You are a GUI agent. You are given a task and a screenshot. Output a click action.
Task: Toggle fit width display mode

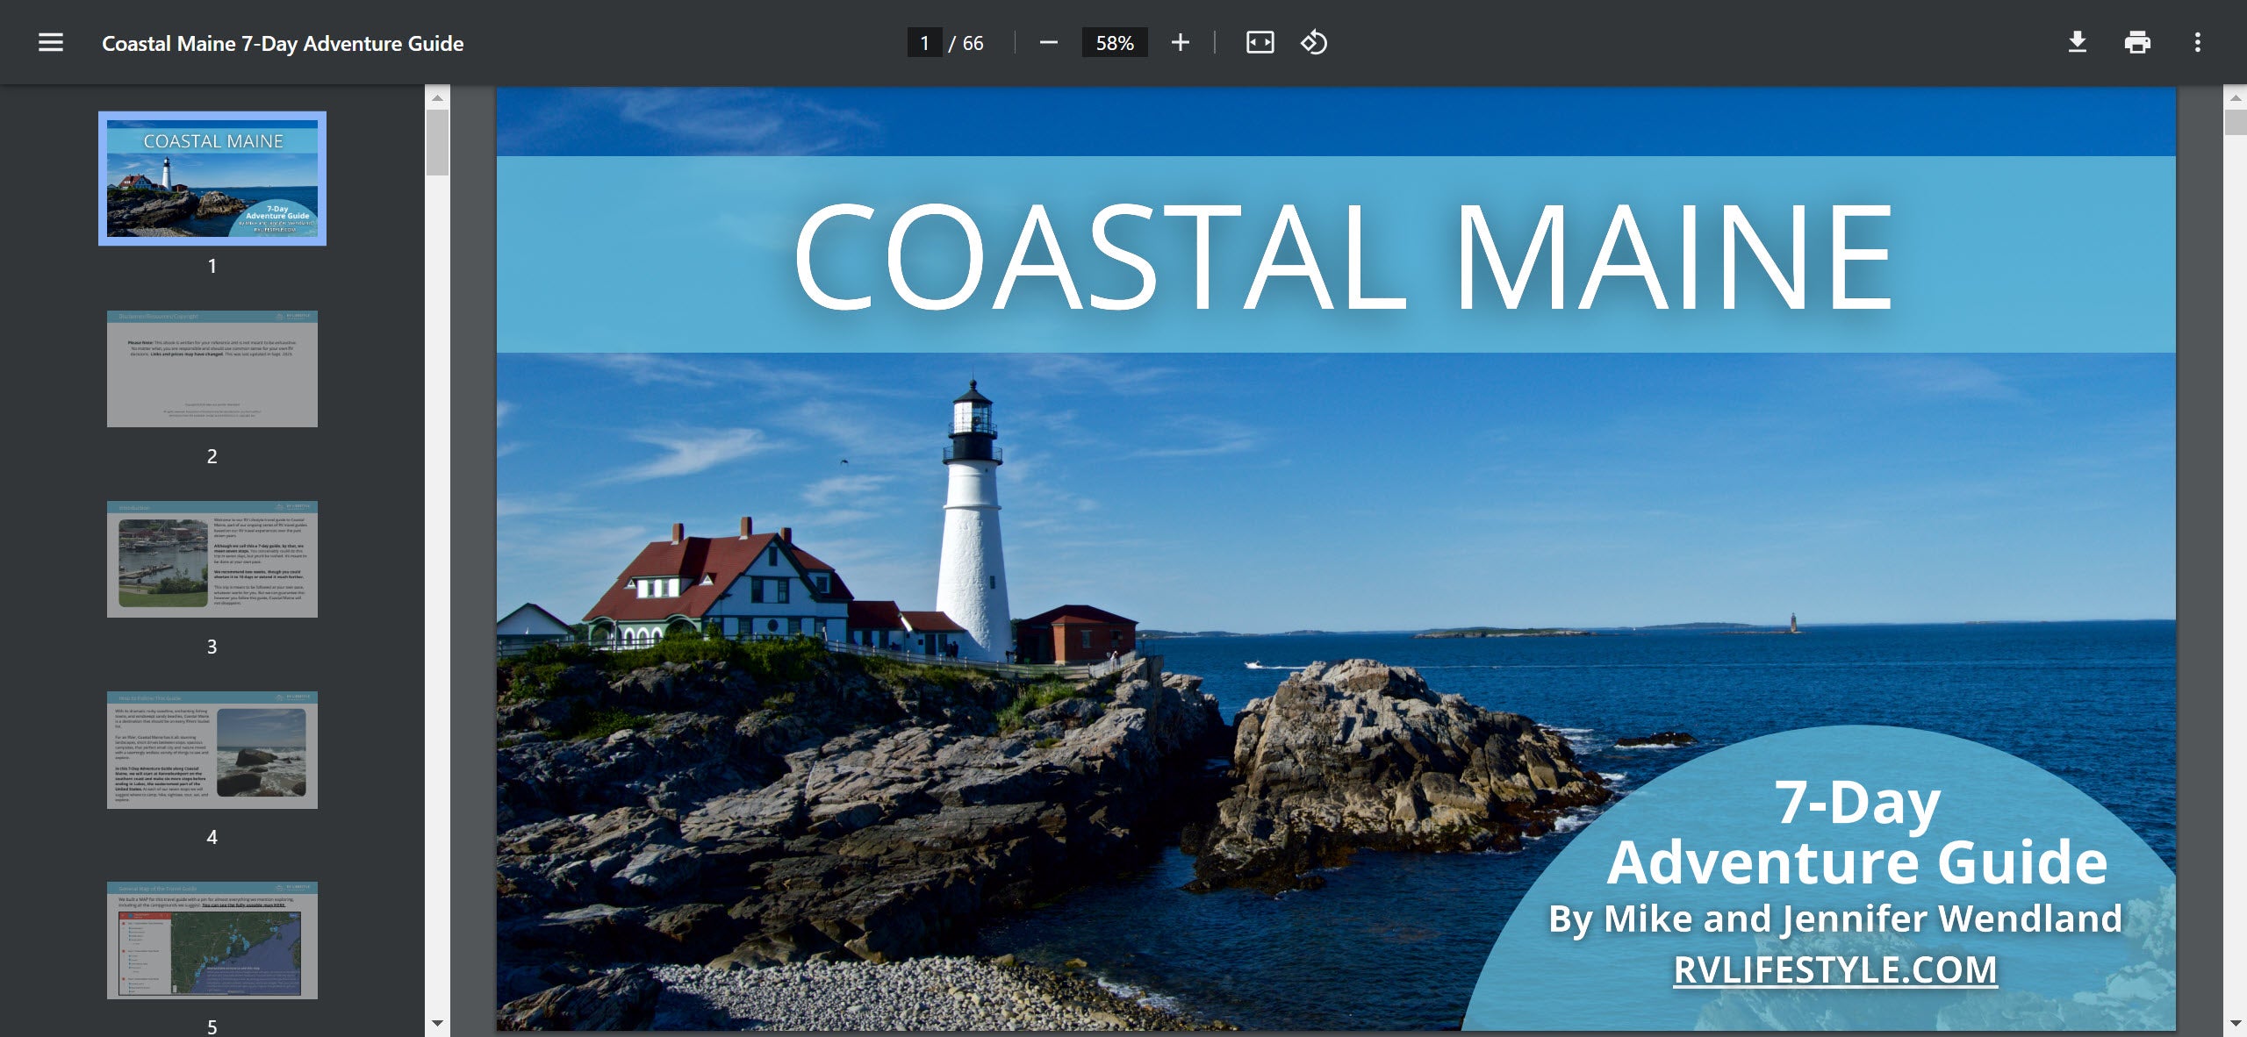coord(1260,42)
